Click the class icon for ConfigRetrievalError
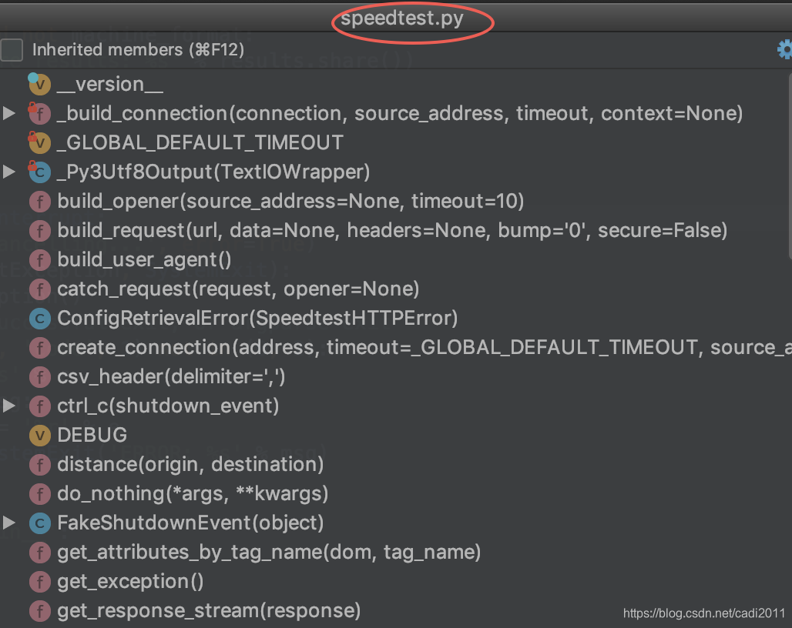Image resolution: width=792 pixels, height=628 pixels. click(39, 318)
